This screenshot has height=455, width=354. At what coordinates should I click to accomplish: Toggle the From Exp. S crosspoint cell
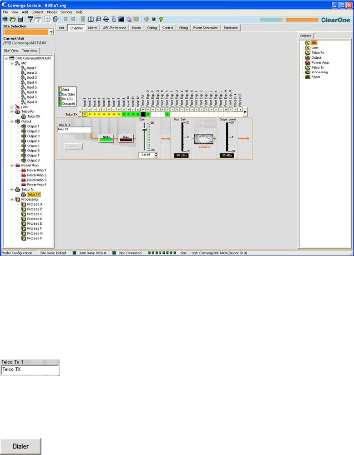point(167,114)
